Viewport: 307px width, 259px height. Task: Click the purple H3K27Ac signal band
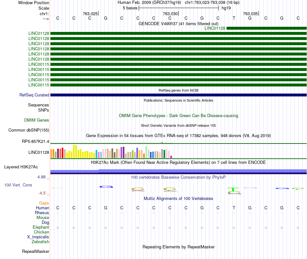178,172
